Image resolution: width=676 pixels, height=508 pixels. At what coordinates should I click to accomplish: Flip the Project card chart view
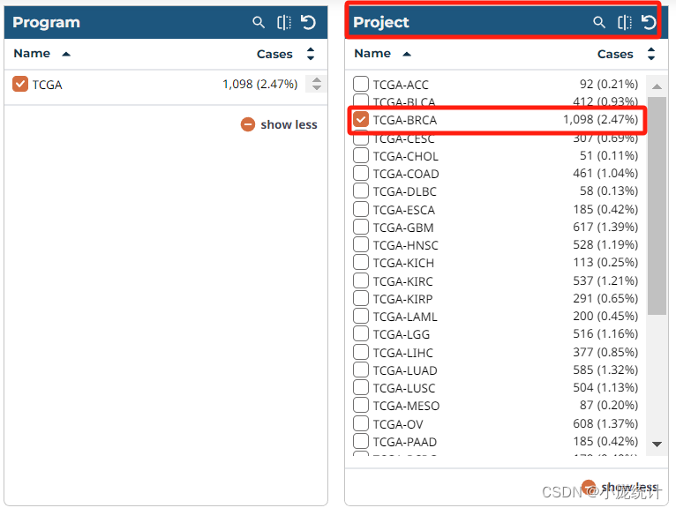[x=625, y=22]
